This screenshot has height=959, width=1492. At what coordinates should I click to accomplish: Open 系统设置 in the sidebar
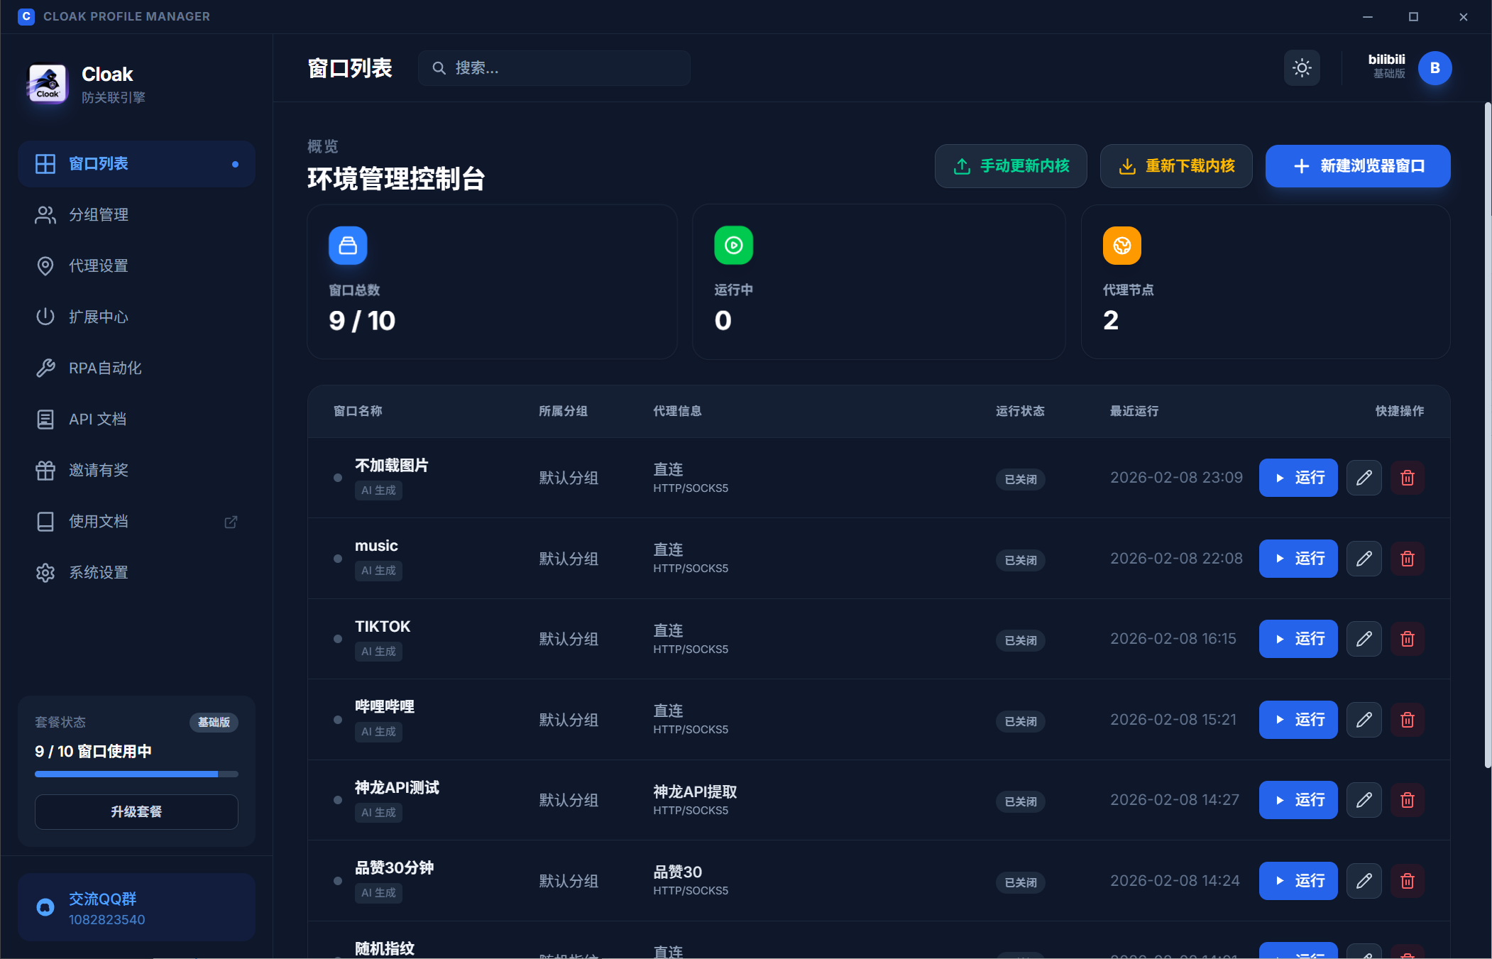98,573
